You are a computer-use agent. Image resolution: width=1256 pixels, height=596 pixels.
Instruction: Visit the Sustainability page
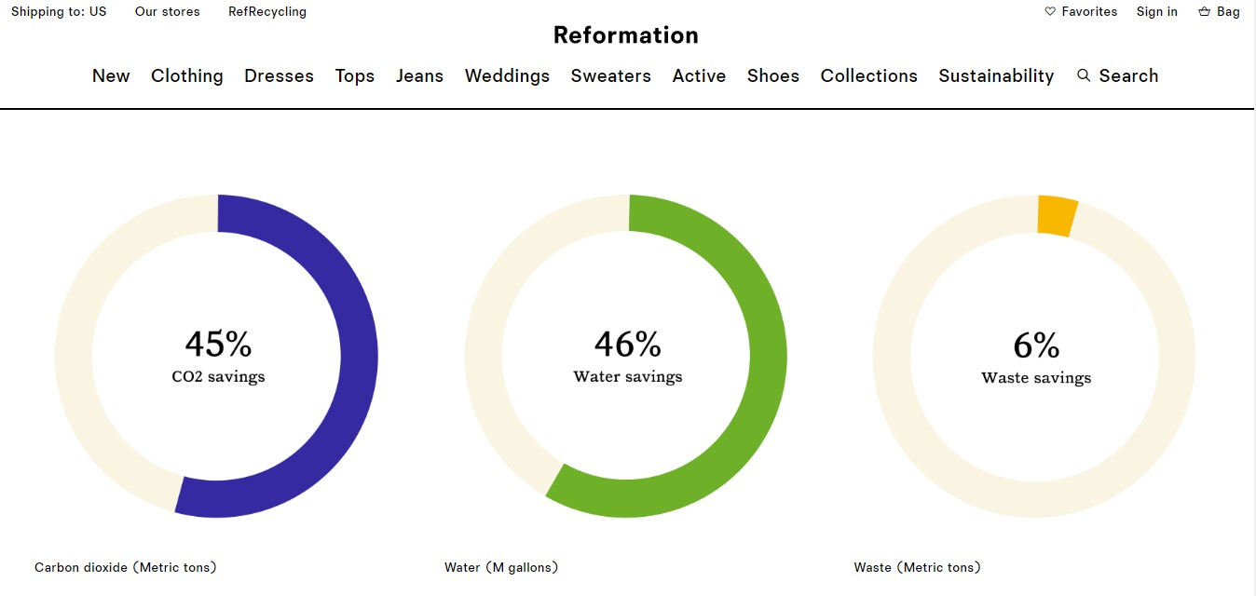click(x=996, y=76)
